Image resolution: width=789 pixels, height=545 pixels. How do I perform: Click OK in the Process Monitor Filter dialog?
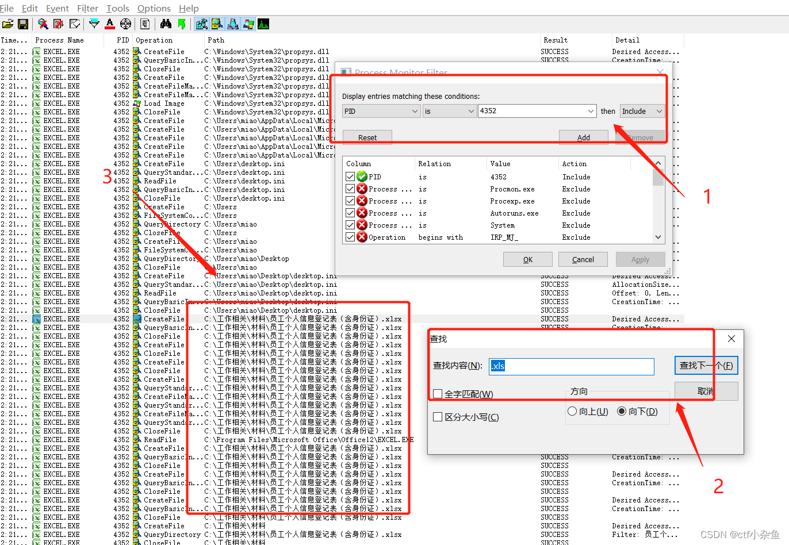pyautogui.click(x=528, y=259)
